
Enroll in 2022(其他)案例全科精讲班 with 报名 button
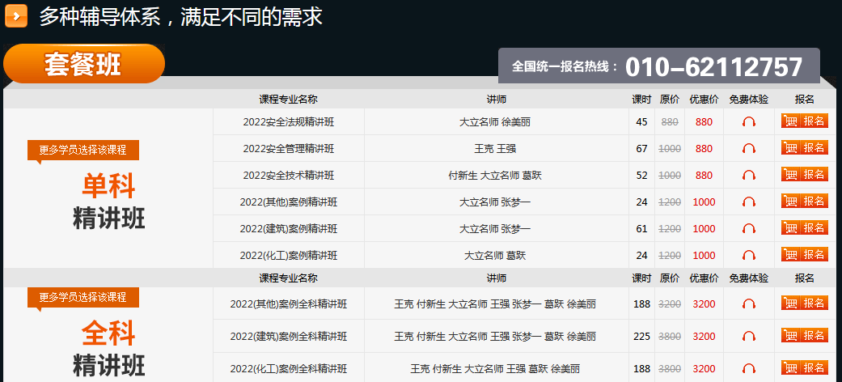(805, 303)
